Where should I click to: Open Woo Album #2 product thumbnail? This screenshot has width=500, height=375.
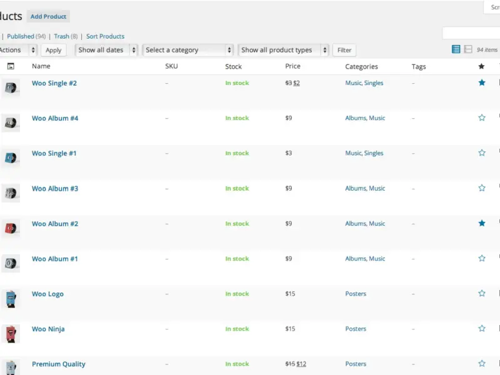11,228
